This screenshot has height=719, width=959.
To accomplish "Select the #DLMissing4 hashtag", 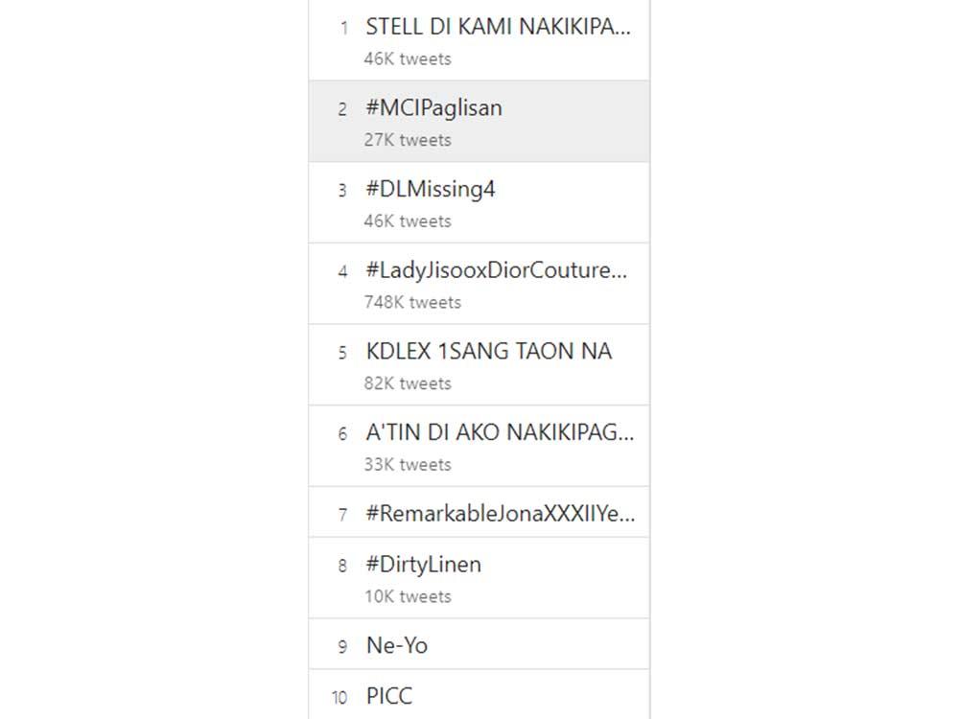I will tap(432, 189).
